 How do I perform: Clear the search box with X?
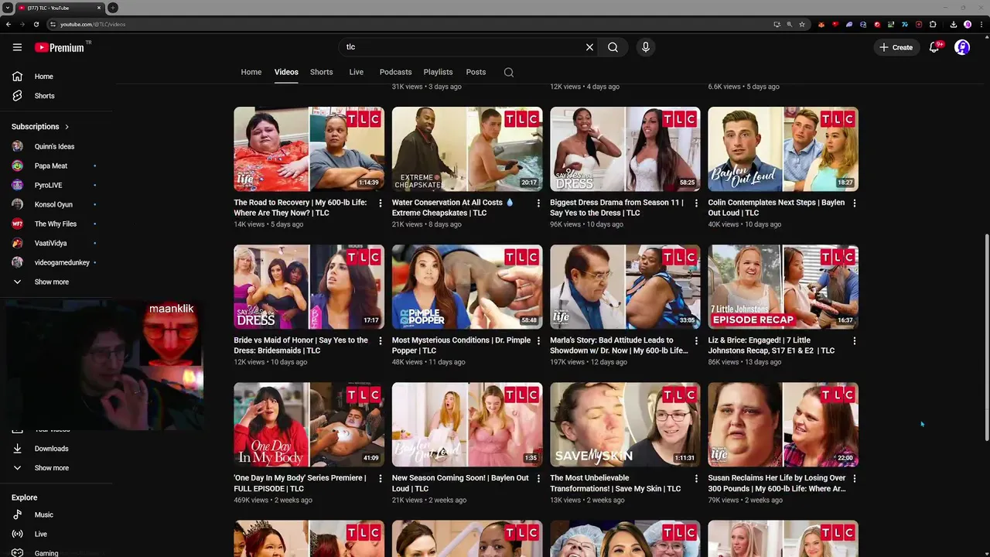(x=589, y=47)
